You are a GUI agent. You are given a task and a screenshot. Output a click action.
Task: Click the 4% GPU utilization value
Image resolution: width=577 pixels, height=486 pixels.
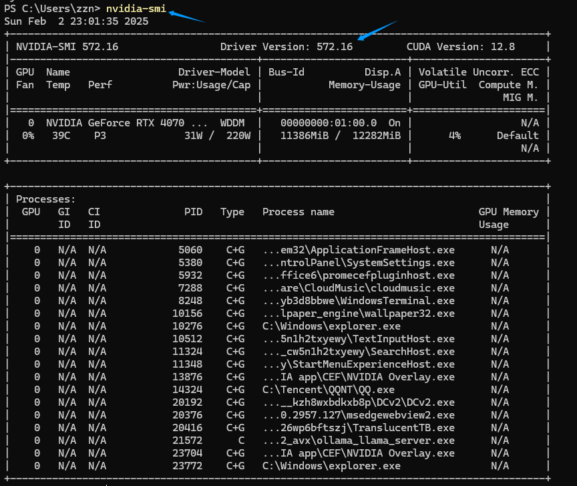pyautogui.click(x=454, y=136)
